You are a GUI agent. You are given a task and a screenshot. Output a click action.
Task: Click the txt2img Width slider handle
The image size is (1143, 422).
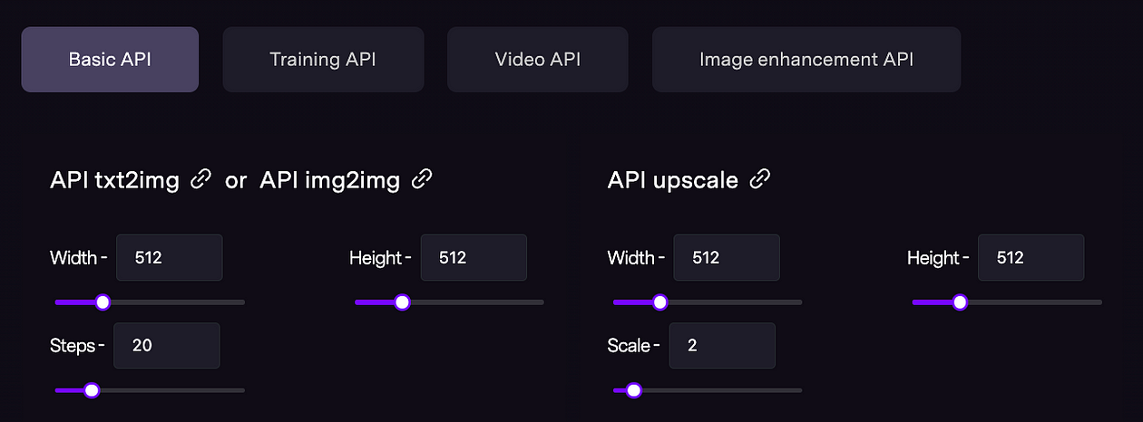pyautogui.click(x=103, y=302)
